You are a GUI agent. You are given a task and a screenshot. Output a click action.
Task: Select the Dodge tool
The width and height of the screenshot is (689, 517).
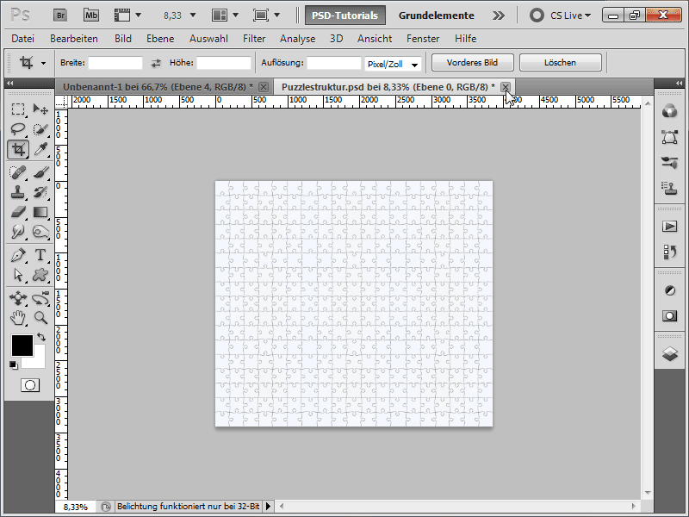click(40, 232)
